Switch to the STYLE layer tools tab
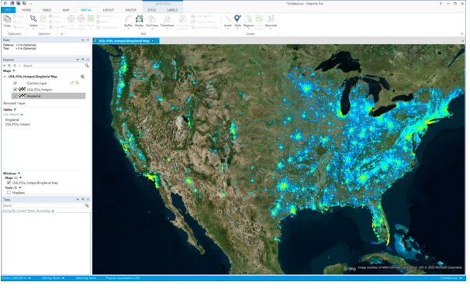This screenshot has height=289, width=470. pyautogui.click(x=152, y=10)
